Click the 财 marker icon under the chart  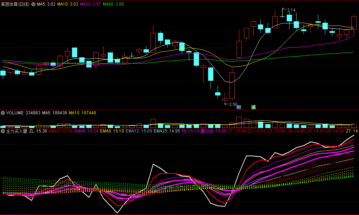[x=239, y=107]
